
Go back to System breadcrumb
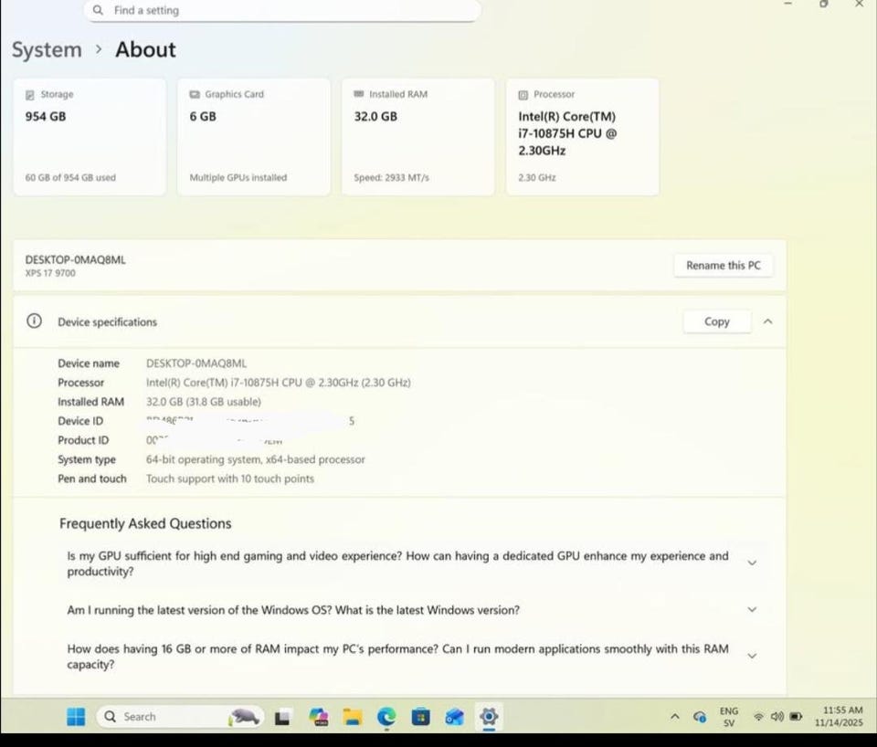[x=47, y=49]
